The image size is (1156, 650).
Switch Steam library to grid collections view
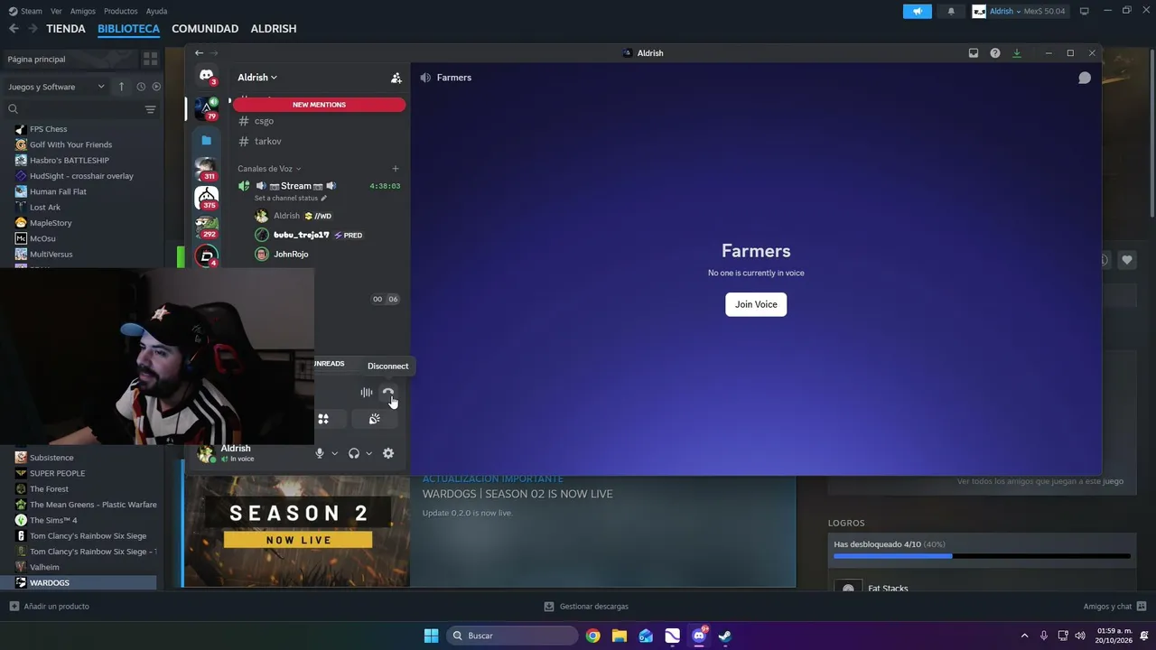point(151,59)
